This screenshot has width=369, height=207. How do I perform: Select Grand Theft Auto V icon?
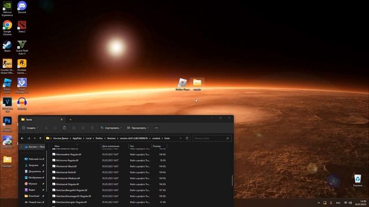point(22,47)
